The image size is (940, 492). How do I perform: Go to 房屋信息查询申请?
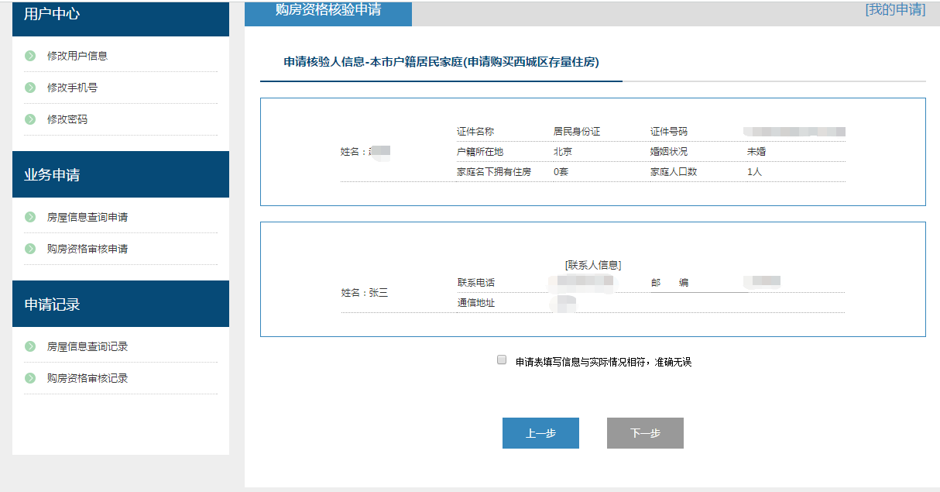(x=87, y=217)
